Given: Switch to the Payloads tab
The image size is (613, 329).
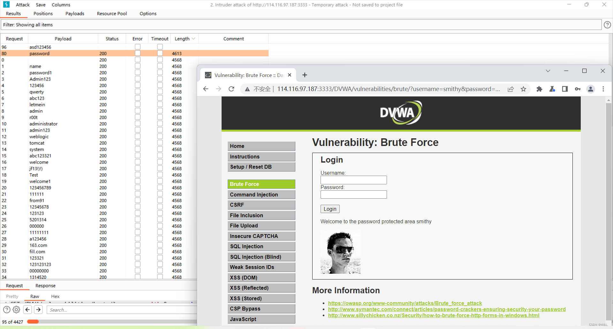Looking at the screenshot, I should [75, 13].
